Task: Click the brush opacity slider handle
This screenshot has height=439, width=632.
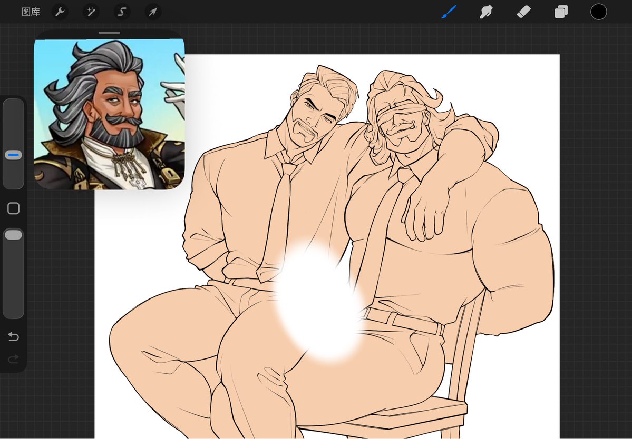Action: coord(13,235)
